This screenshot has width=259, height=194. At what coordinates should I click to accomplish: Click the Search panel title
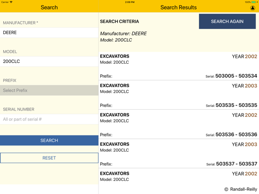[x=49, y=7]
